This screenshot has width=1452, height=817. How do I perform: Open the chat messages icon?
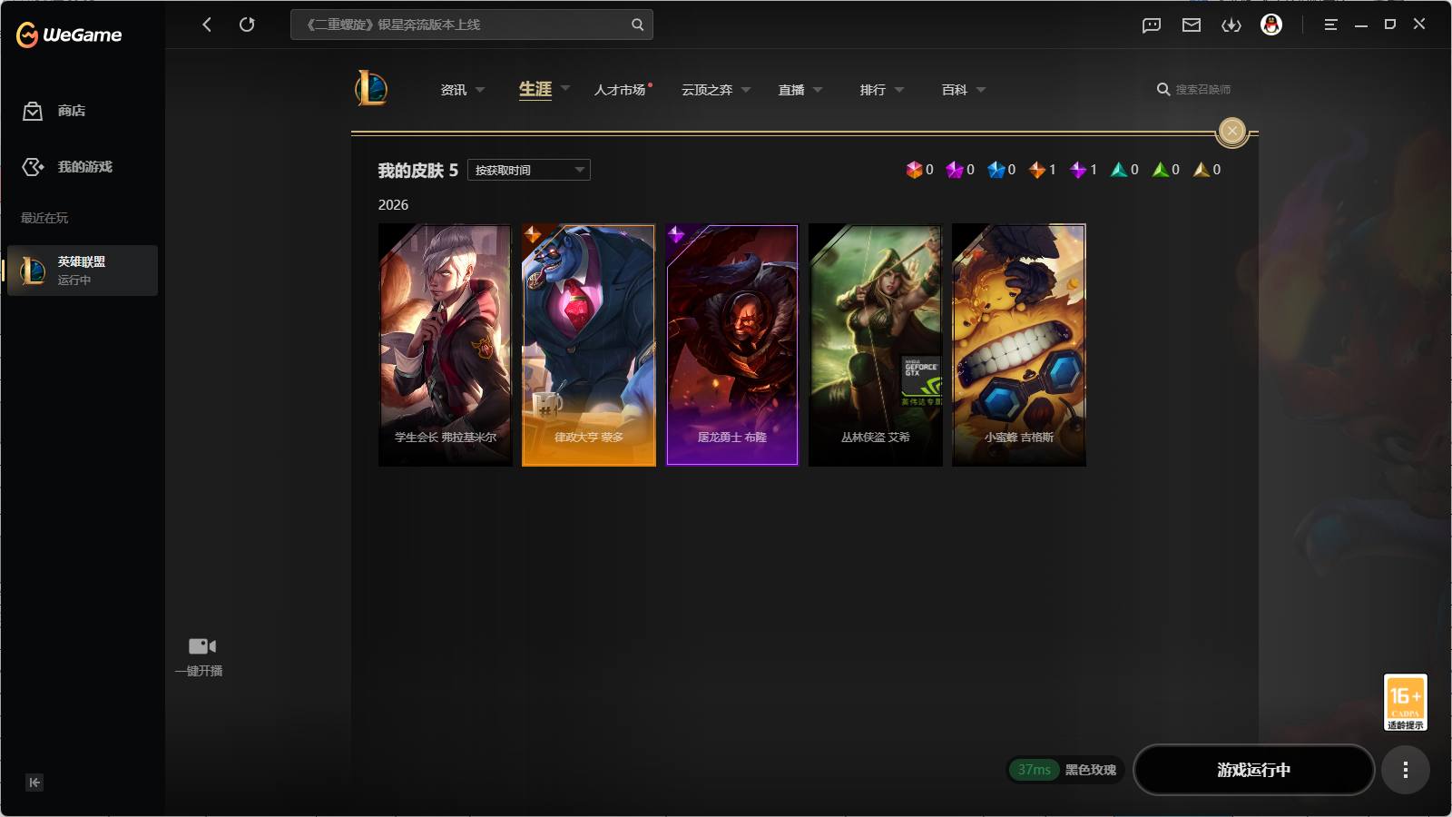[x=1152, y=25]
